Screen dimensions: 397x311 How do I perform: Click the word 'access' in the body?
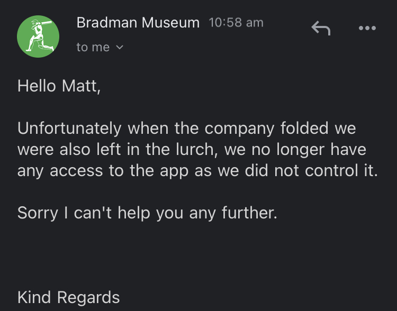click(76, 171)
